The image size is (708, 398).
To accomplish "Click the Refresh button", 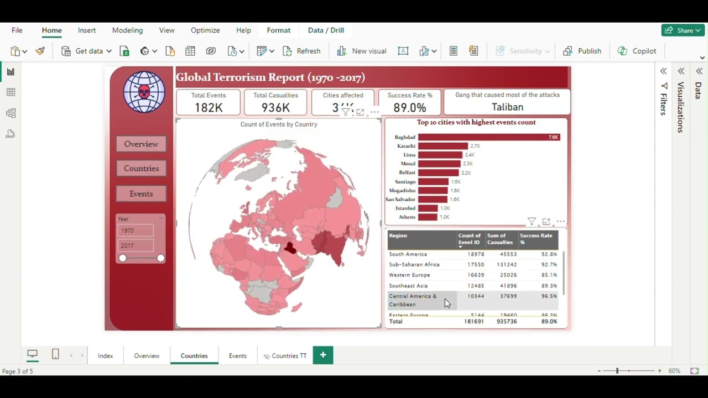I will pyautogui.click(x=301, y=51).
